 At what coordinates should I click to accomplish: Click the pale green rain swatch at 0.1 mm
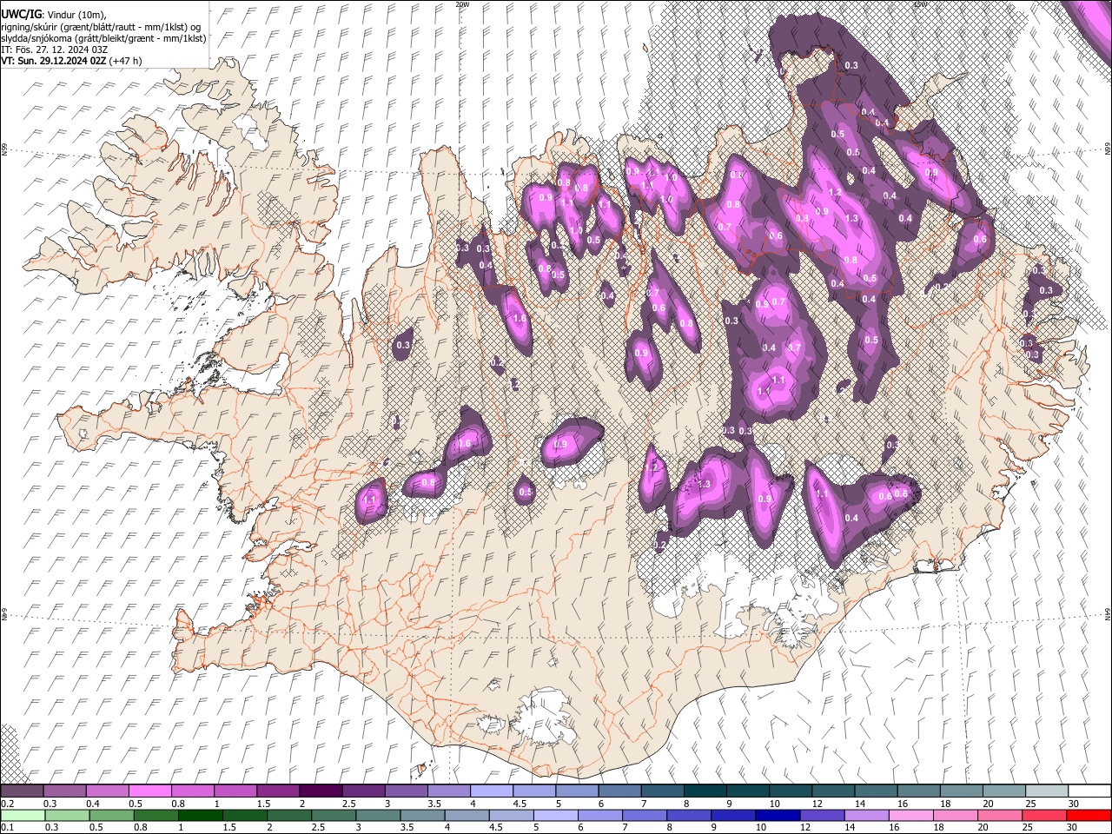pos(23,815)
